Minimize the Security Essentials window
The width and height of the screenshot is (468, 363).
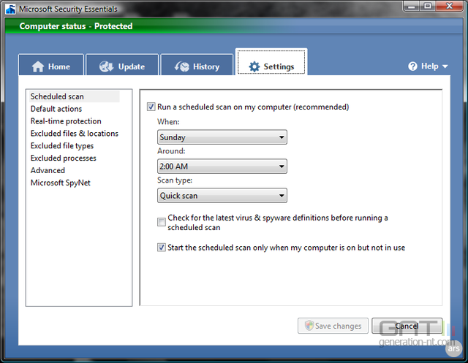411,6
